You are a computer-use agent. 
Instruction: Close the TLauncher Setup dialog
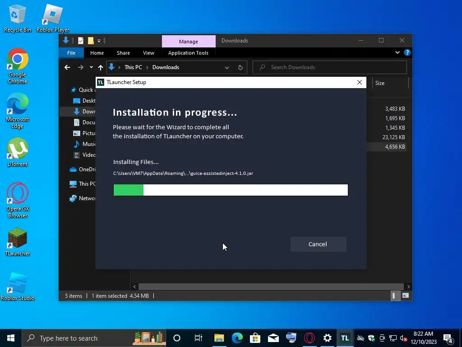click(x=360, y=82)
